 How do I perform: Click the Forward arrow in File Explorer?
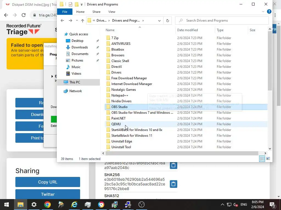pos(71,21)
